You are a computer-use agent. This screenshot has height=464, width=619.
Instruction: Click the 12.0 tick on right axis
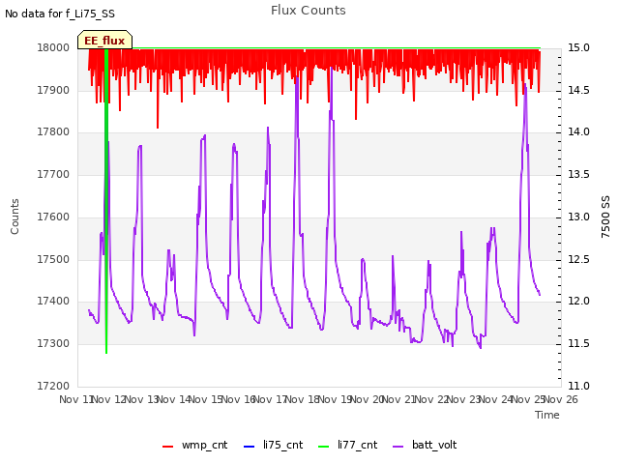(x=578, y=302)
